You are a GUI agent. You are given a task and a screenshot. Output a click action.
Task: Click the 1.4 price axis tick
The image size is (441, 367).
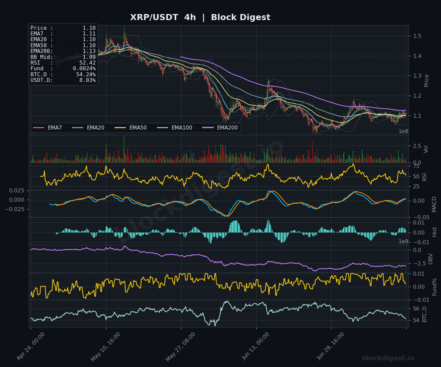417,56
